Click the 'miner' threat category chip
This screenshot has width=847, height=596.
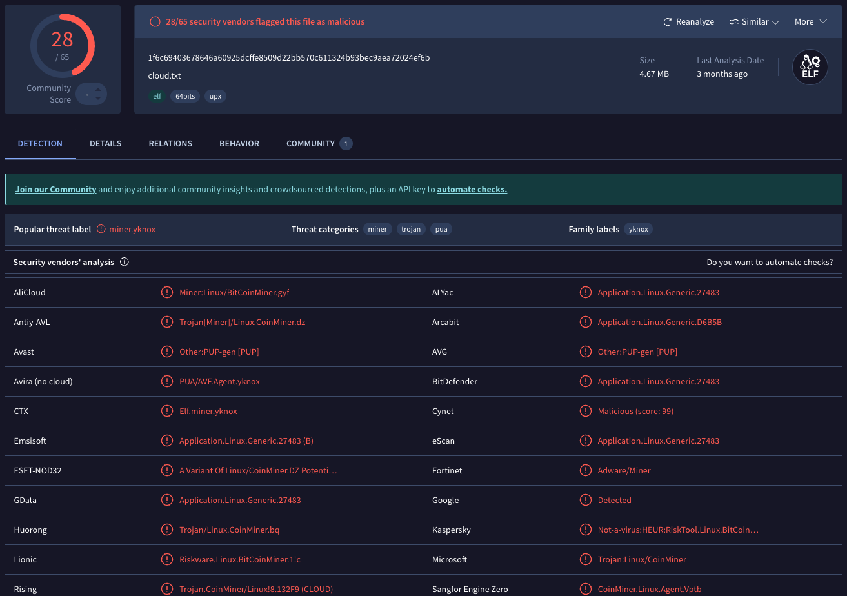(x=377, y=229)
